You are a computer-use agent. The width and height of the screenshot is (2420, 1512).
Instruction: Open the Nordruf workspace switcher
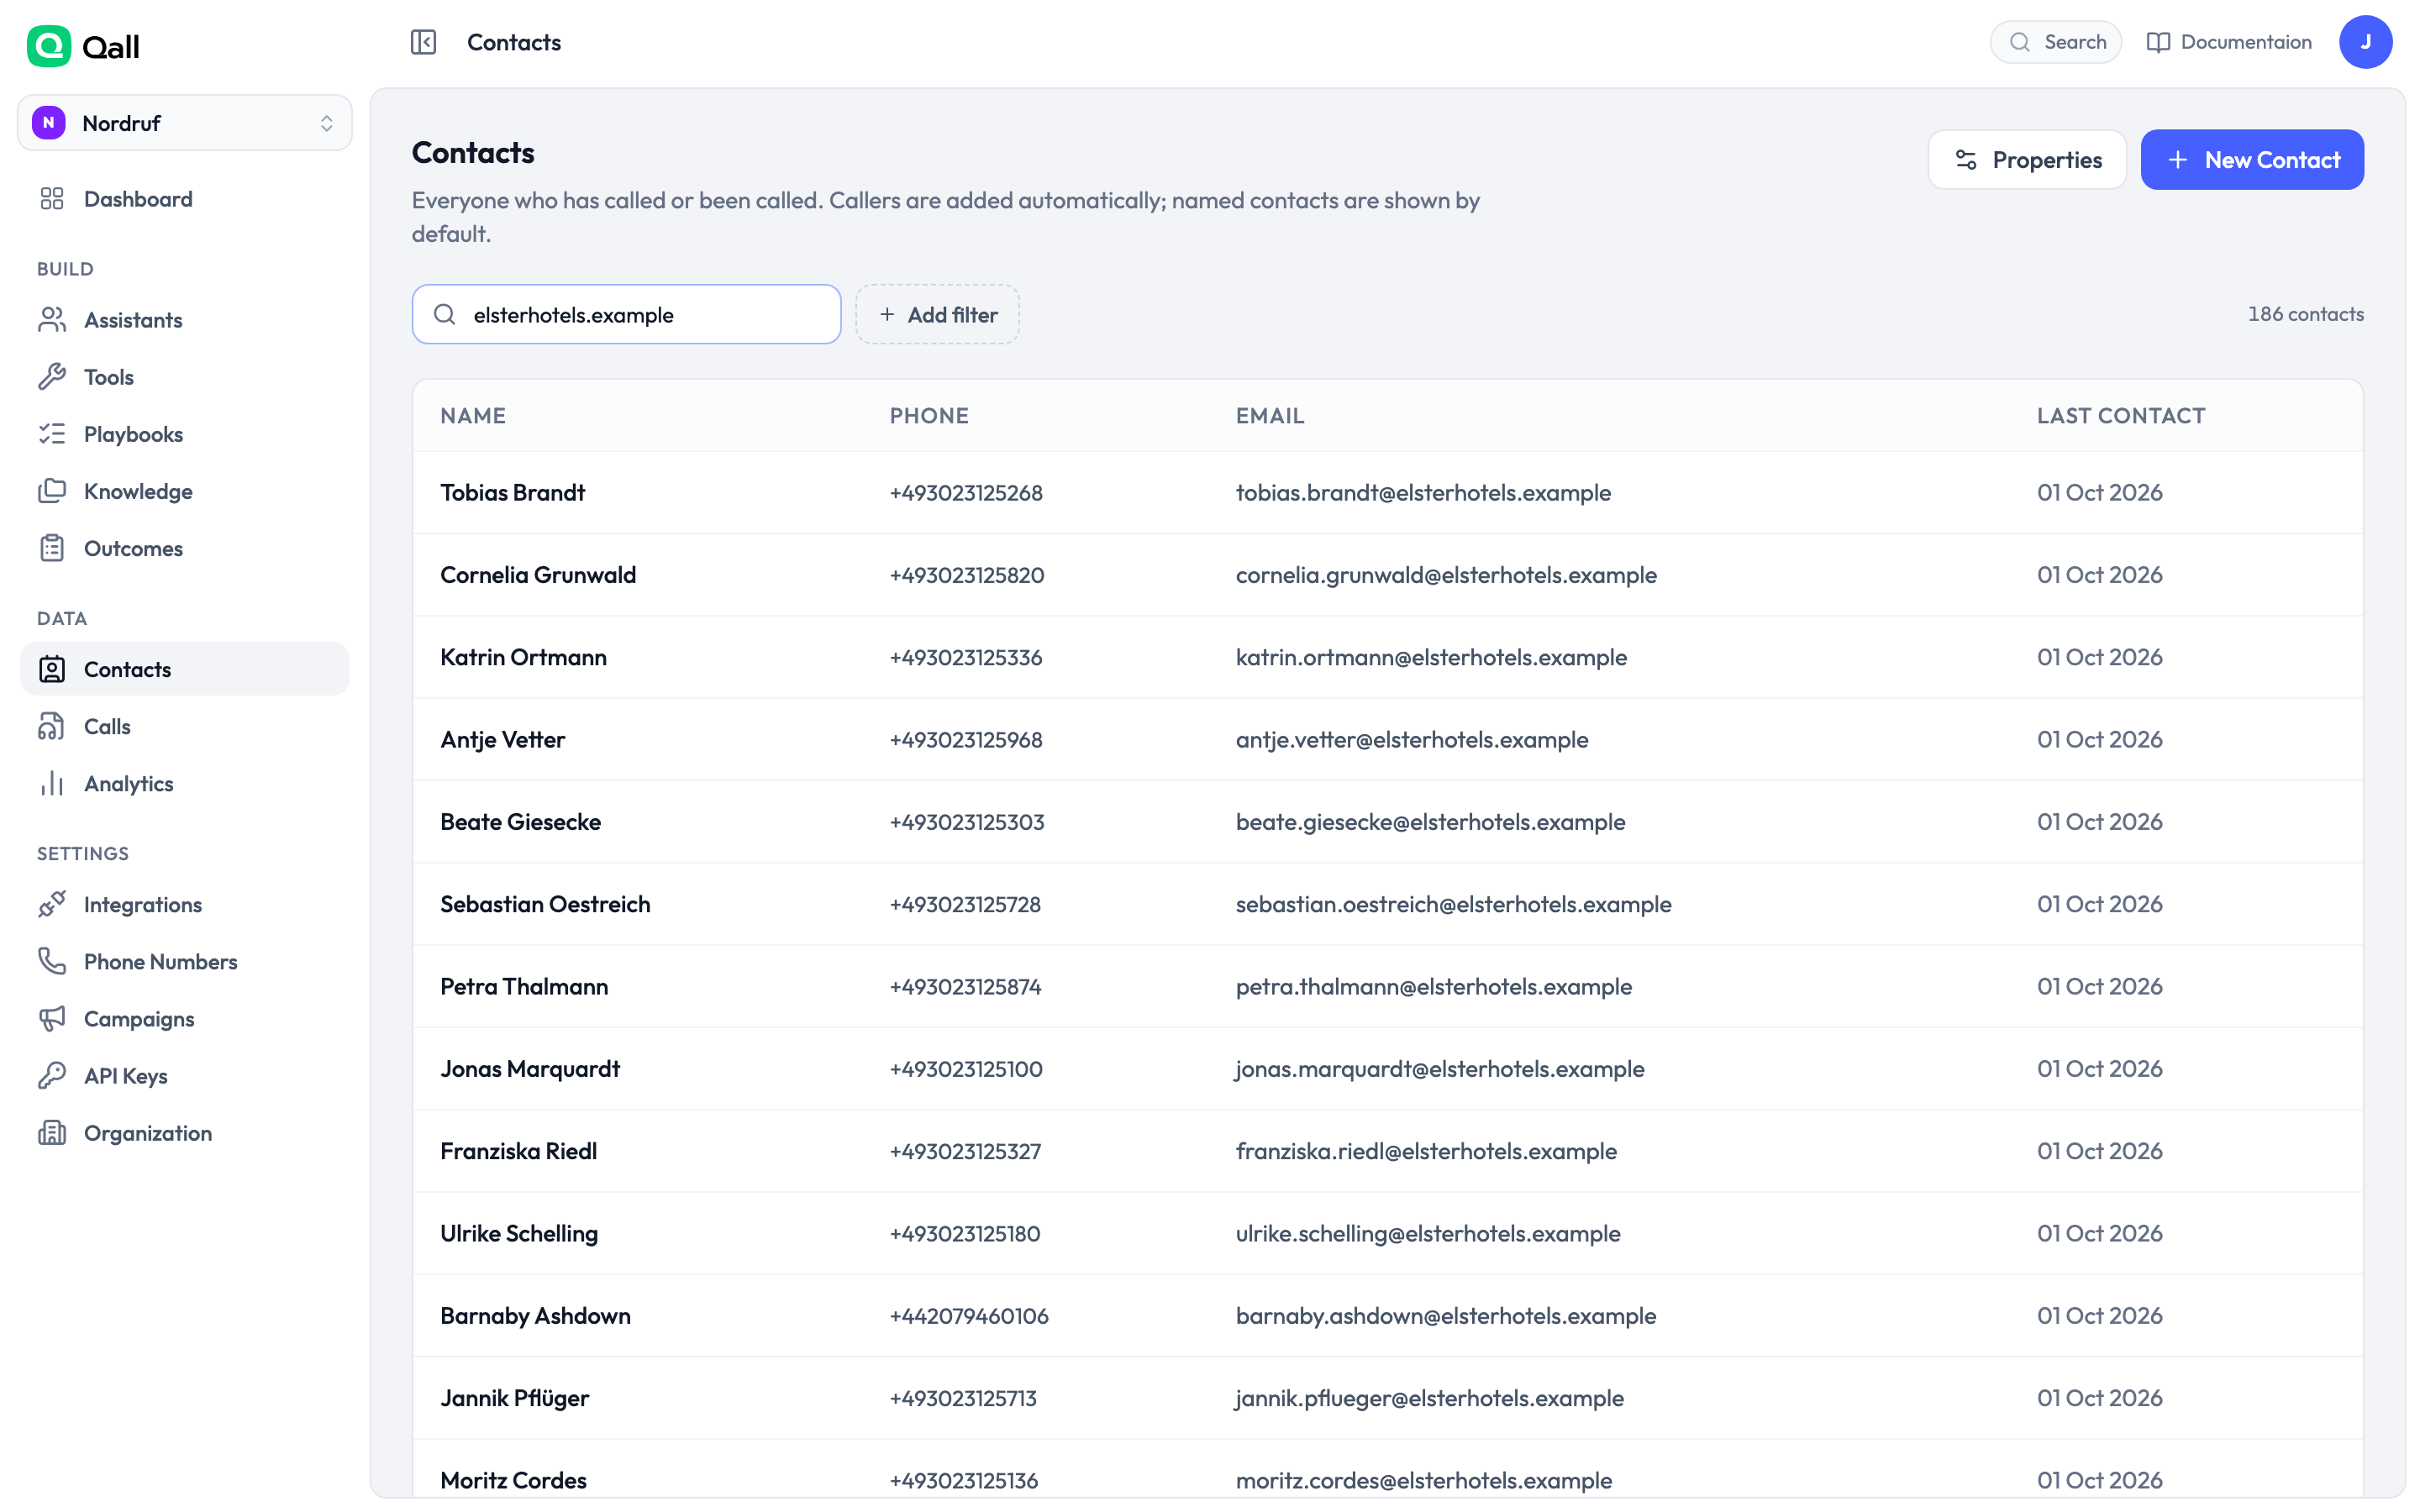185,123
